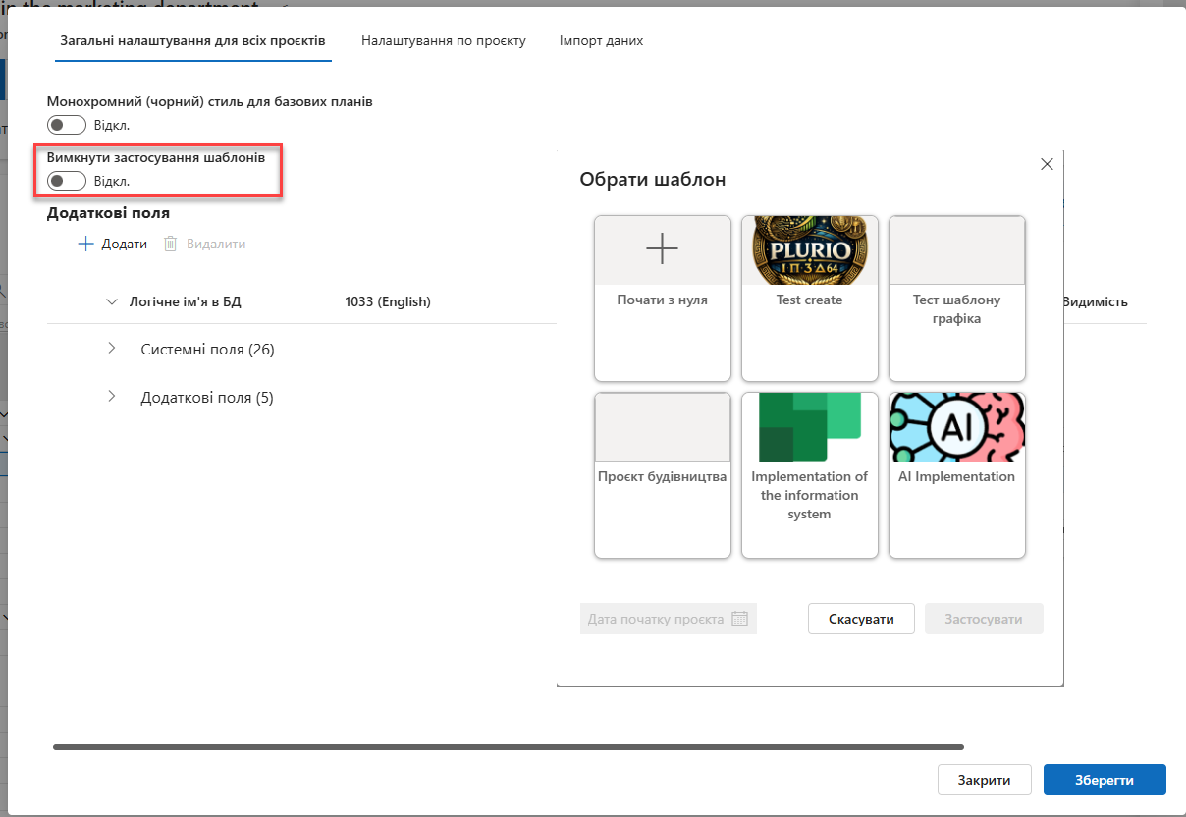Image resolution: width=1186 pixels, height=817 pixels.
Task: Open Загальні налаштування для всіх проєктів tab
Action: (192, 41)
